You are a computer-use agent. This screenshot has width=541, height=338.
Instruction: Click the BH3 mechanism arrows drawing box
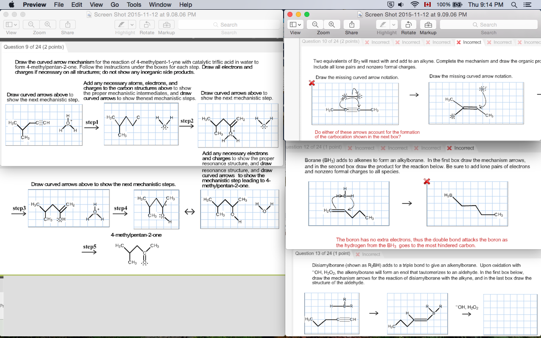(x=349, y=203)
